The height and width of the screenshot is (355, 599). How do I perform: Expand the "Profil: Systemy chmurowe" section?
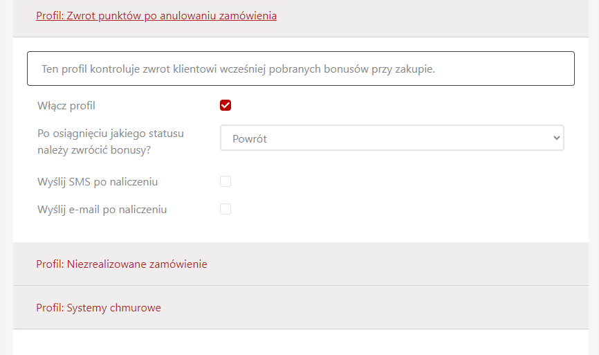click(98, 307)
